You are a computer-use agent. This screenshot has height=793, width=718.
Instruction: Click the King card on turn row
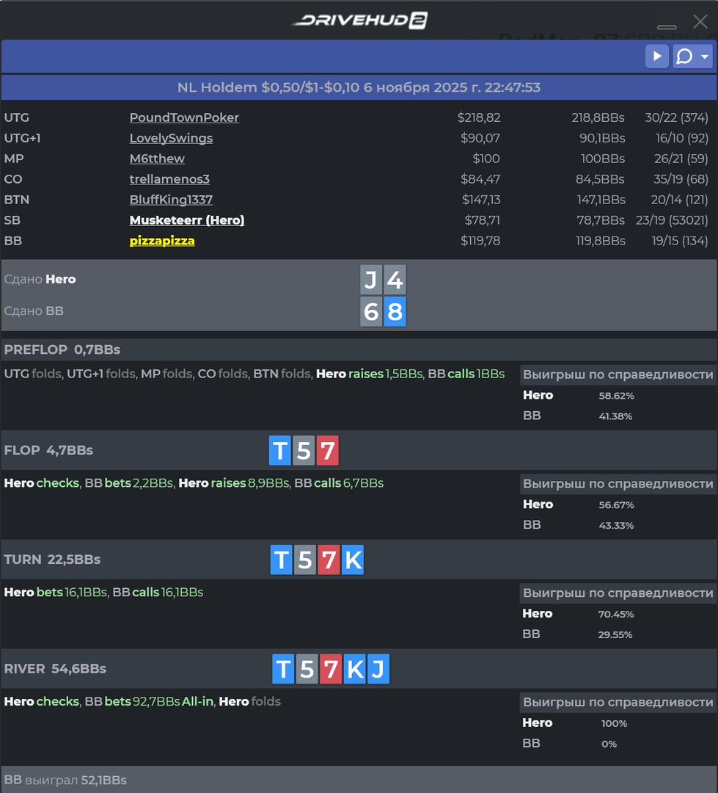tap(353, 560)
